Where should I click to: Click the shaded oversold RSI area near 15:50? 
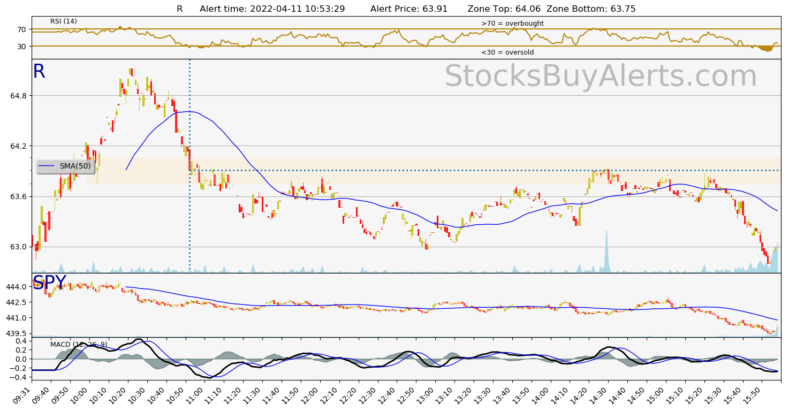point(767,49)
